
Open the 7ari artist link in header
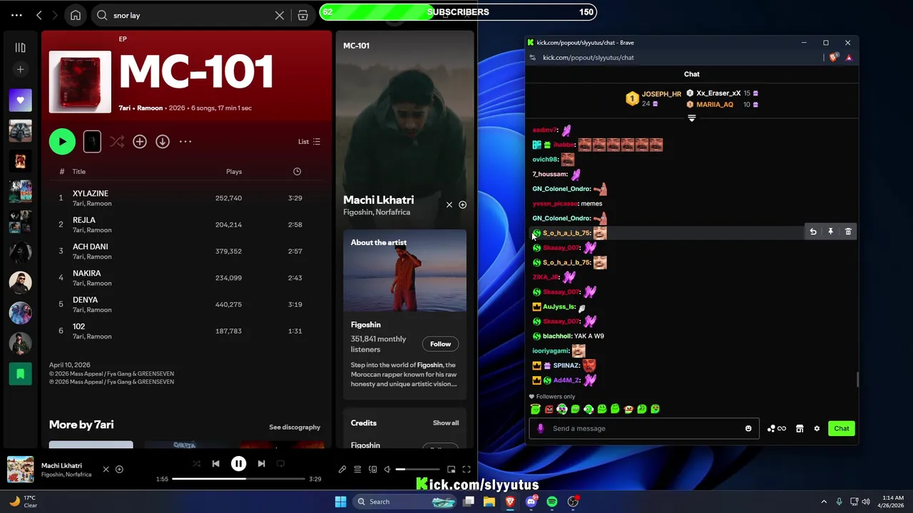[124, 108]
